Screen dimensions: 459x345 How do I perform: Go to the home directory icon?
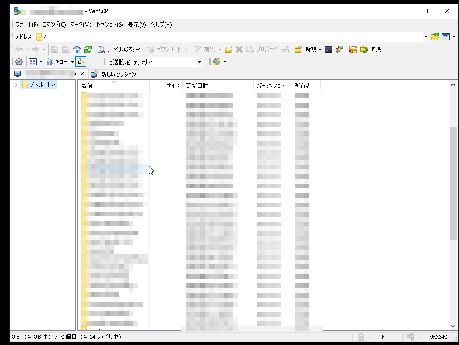click(77, 49)
